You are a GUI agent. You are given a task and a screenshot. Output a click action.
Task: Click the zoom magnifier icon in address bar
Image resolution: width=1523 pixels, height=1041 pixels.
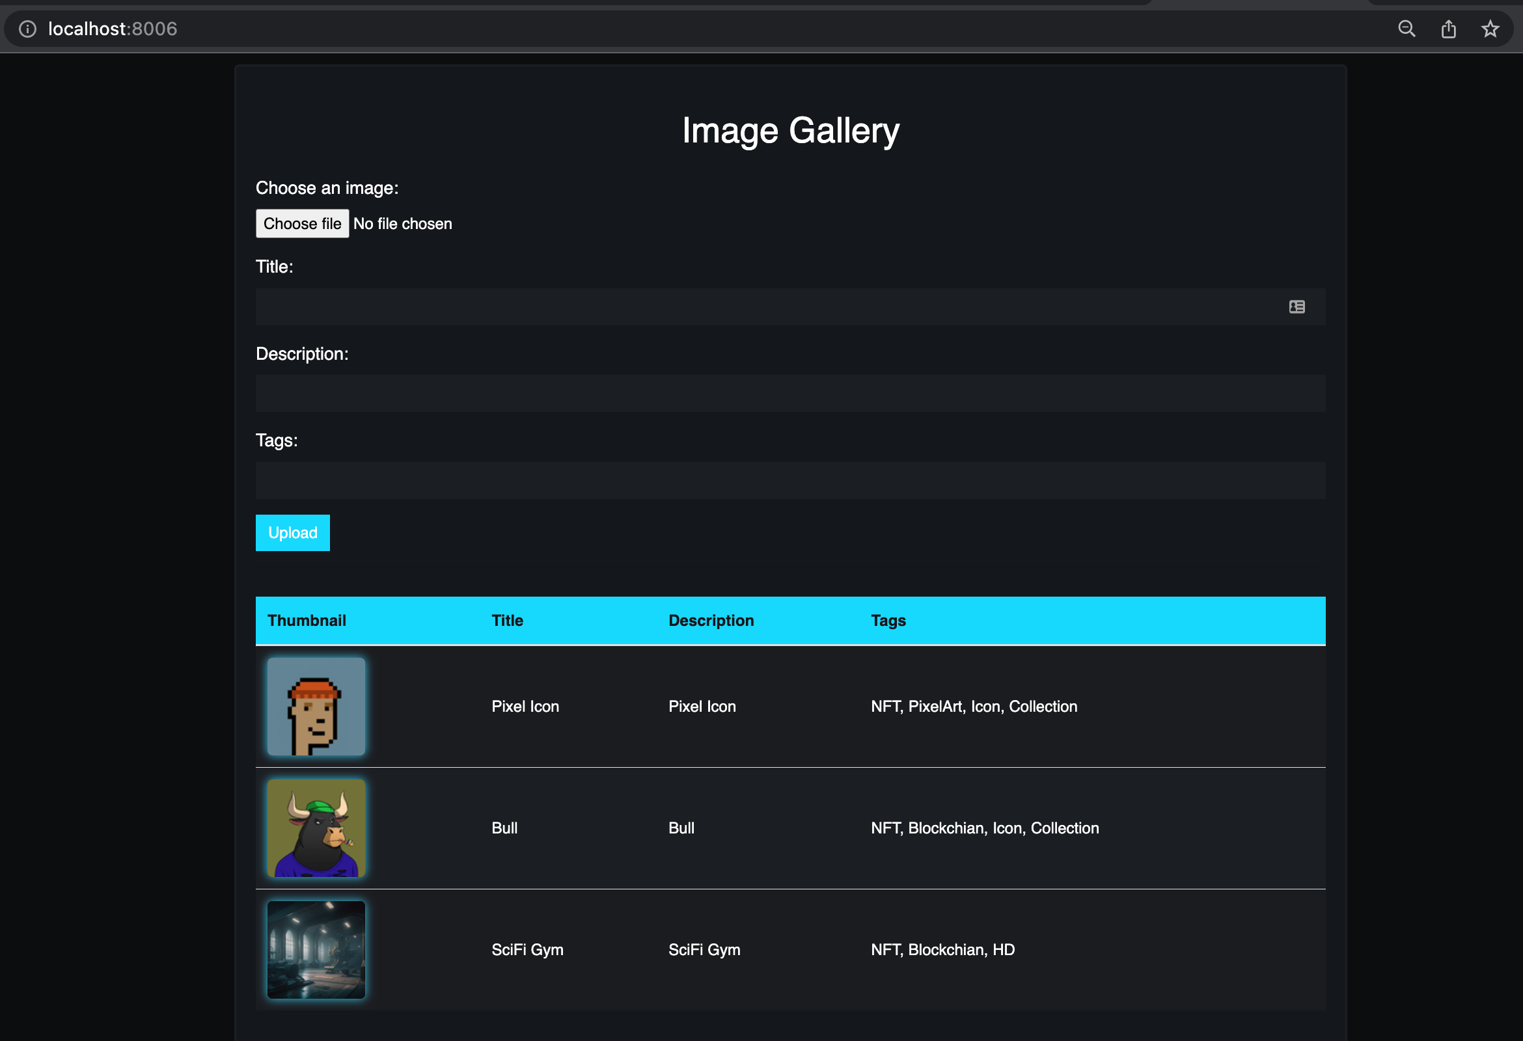(x=1406, y=29)
